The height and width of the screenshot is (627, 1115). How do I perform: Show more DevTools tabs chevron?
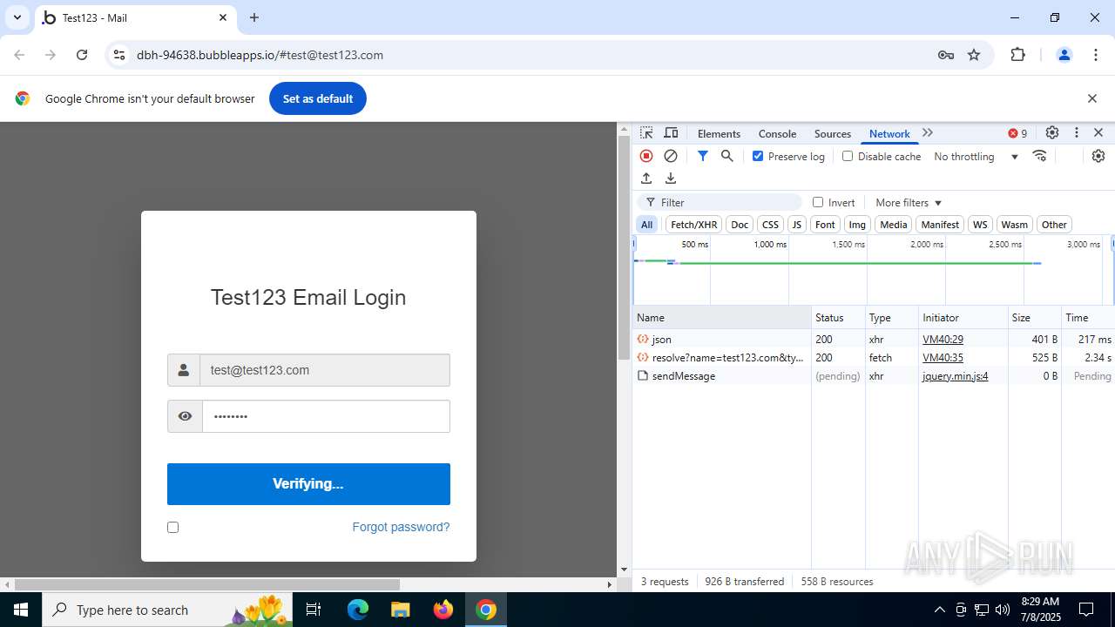[928, 133]
